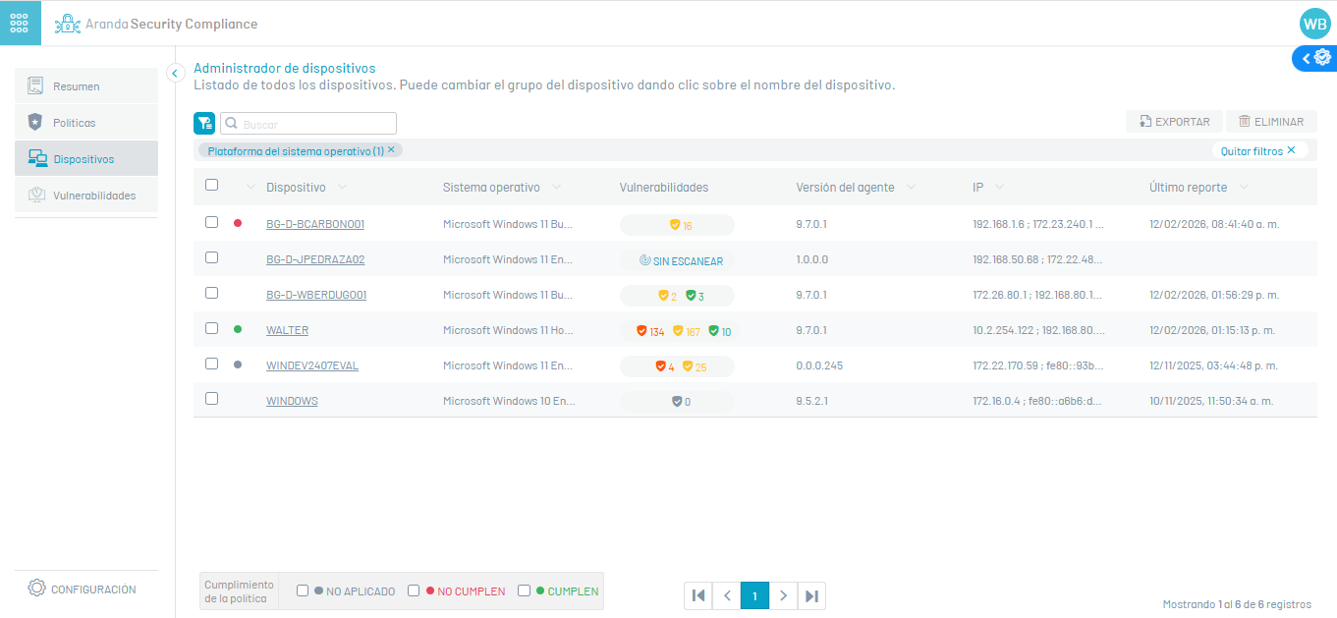1337x618 pixels.
Task: Click the EXPORTAR button
Action: pyautogui.click(x=1174, y=122)
